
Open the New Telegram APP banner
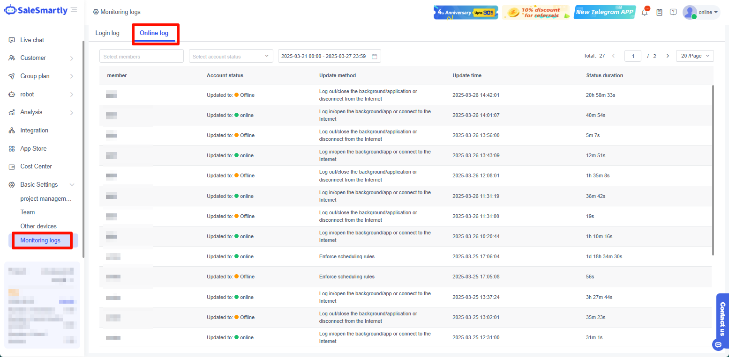pyautogui.click(x=604, y=13)
